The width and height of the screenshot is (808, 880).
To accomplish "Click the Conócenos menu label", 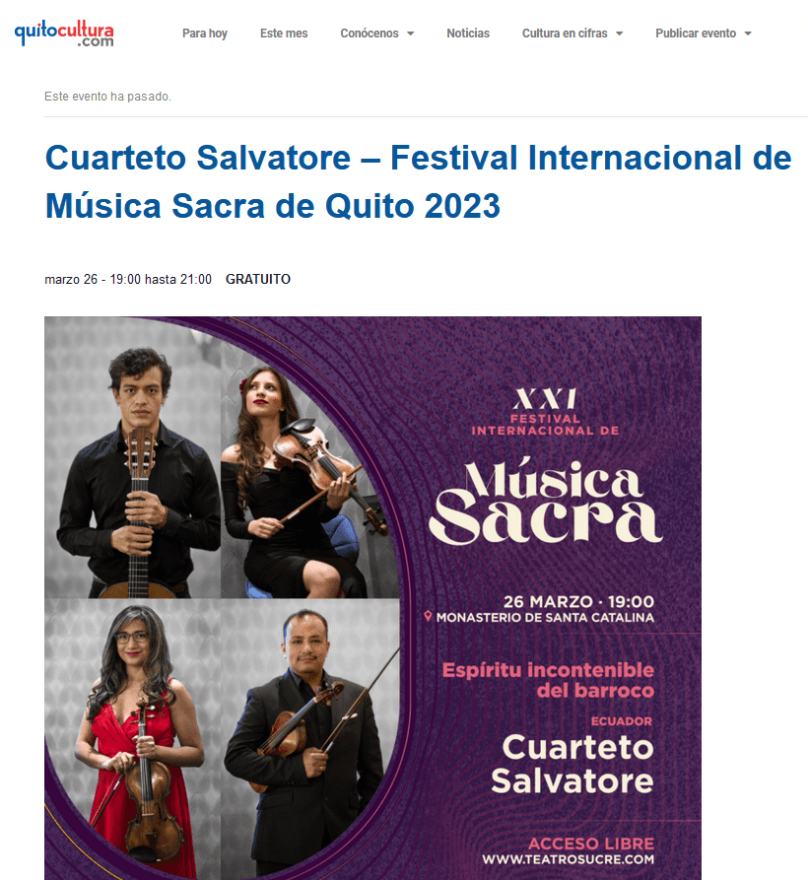I will pos(370,34).
